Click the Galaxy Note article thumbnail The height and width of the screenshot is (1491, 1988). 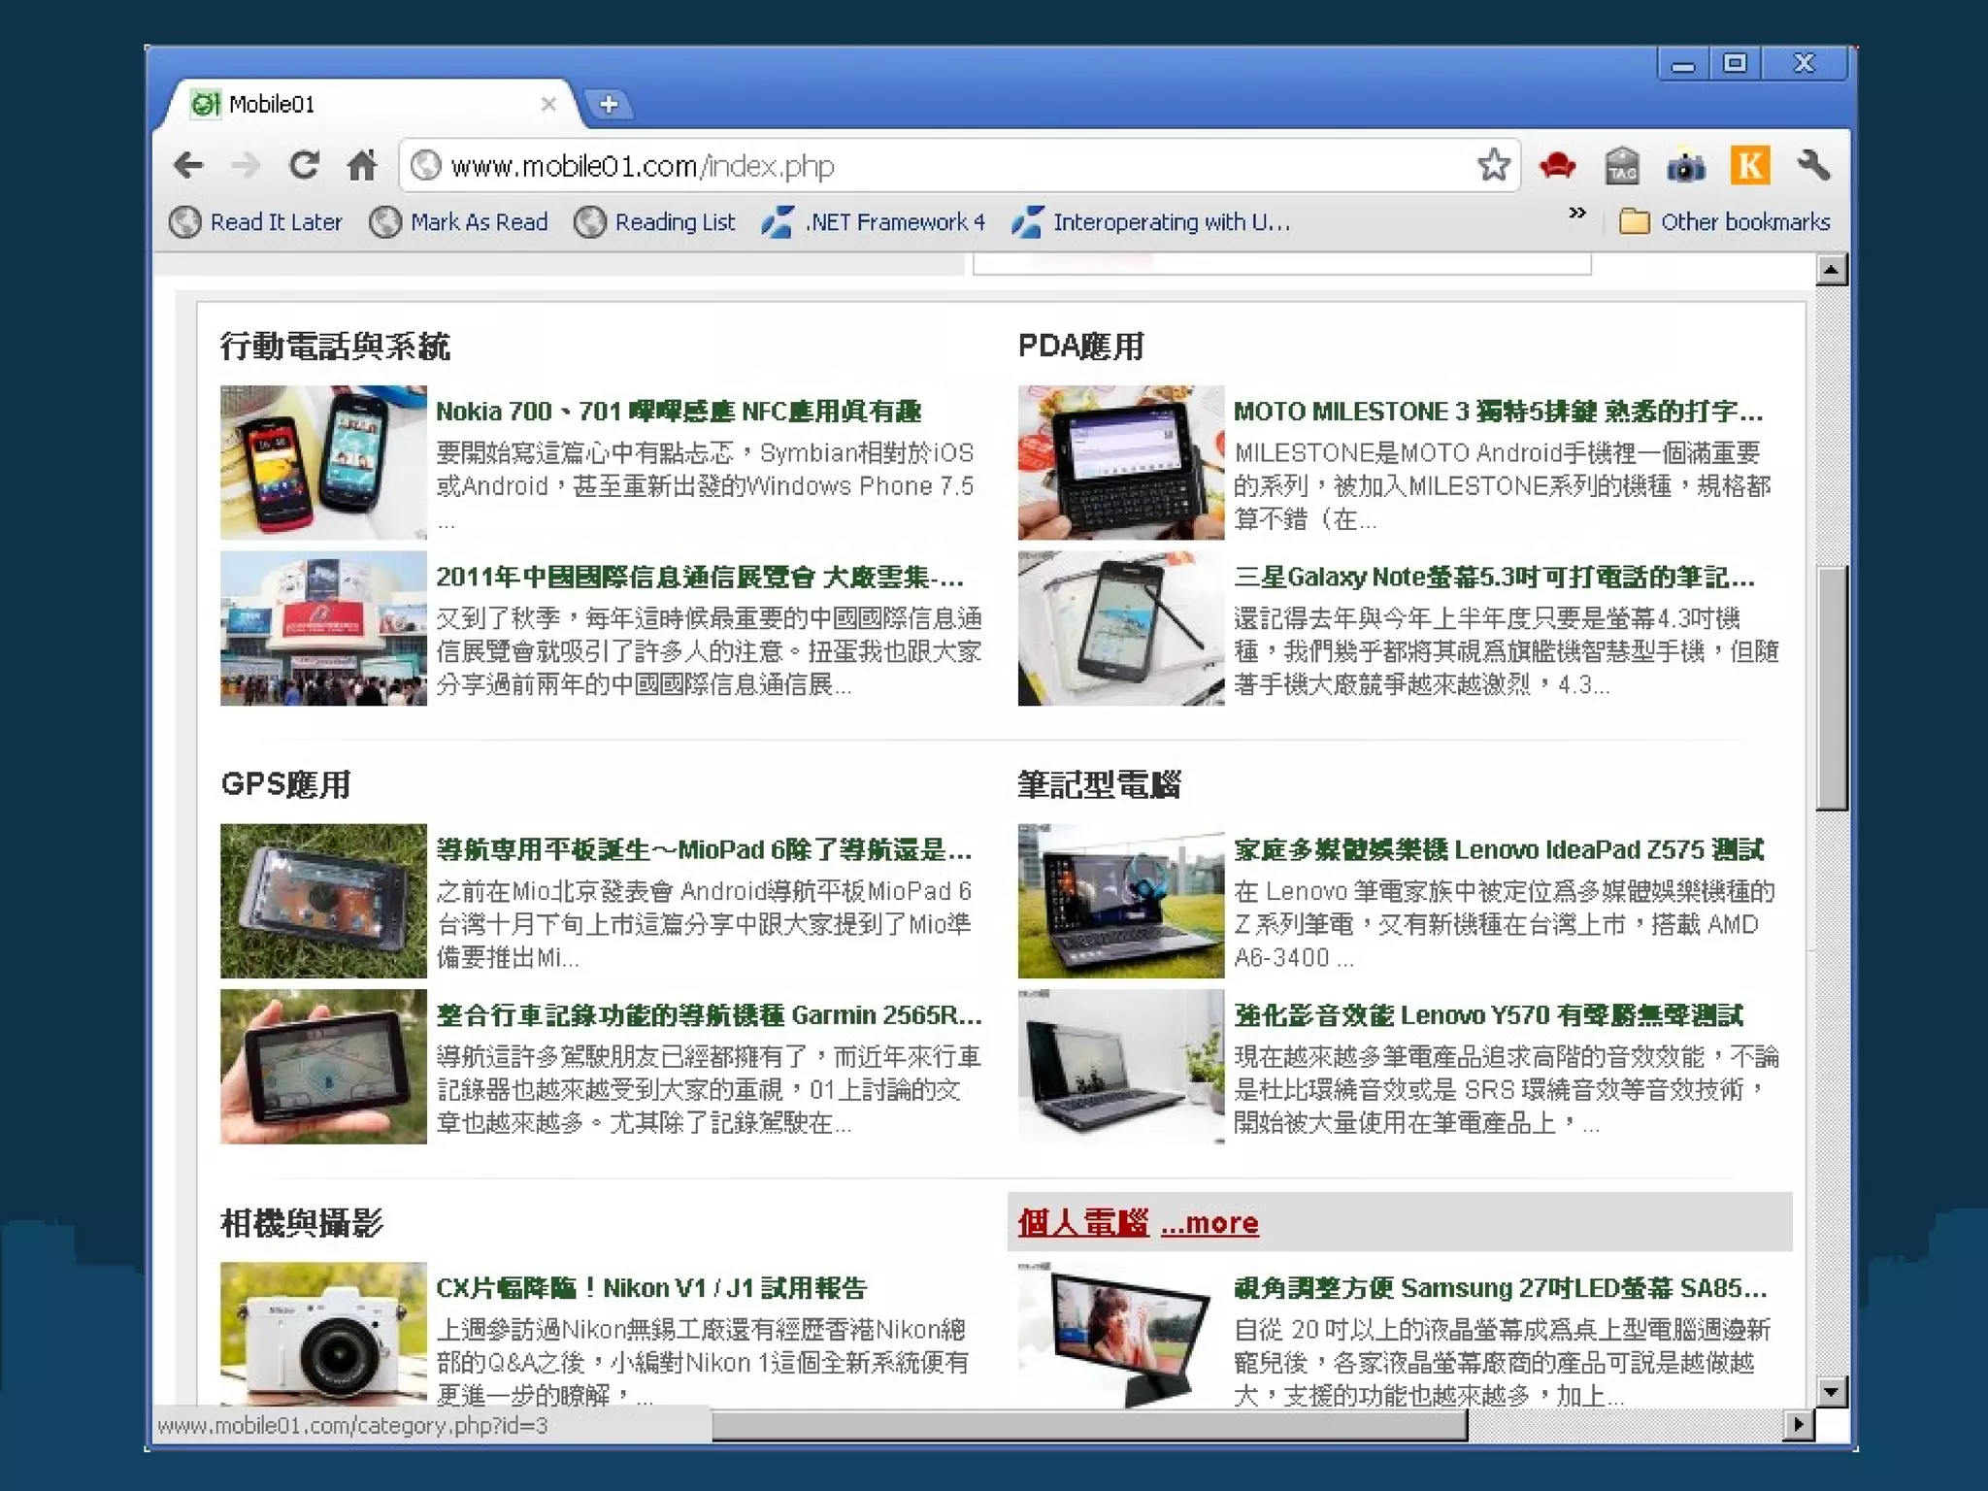(1120, 628)
